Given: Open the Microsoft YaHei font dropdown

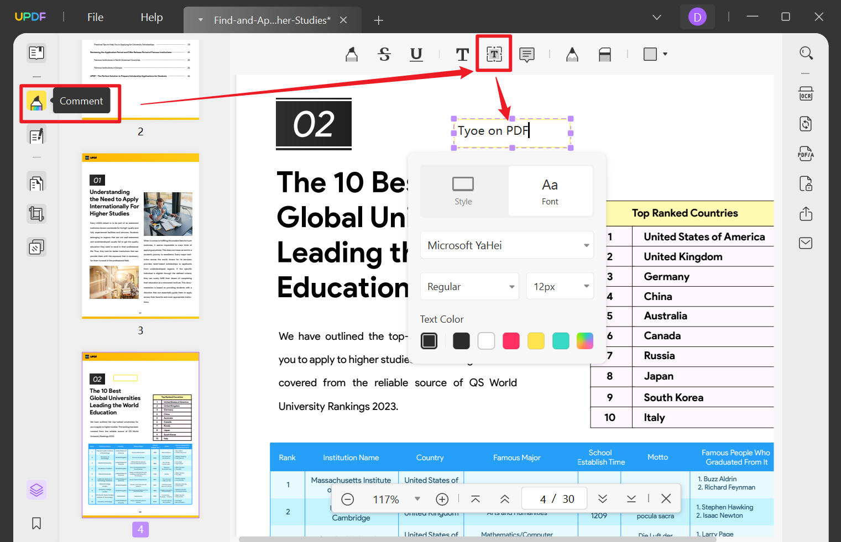Looking at the screenshot, I should tap(507, 245).
